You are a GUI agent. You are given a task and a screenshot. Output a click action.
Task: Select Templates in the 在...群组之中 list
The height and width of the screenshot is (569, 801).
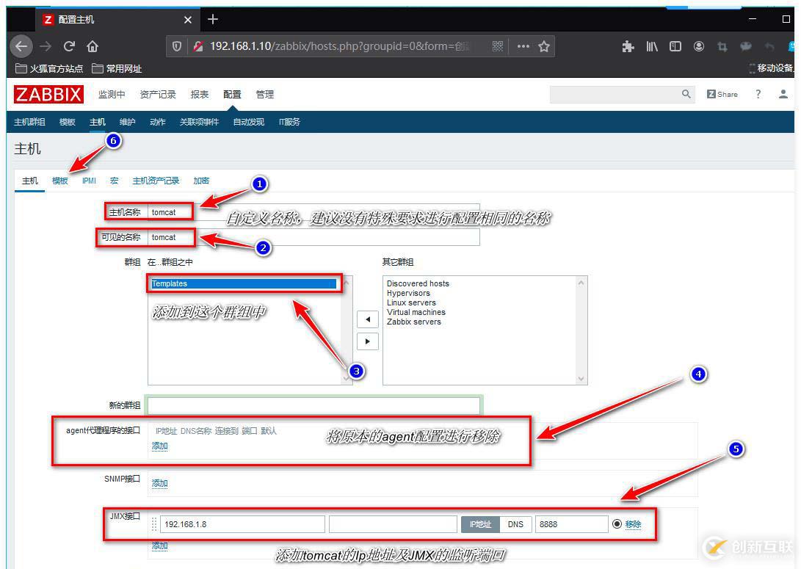244,284
